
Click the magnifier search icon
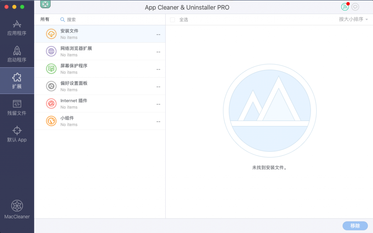(x=63, y=20)
